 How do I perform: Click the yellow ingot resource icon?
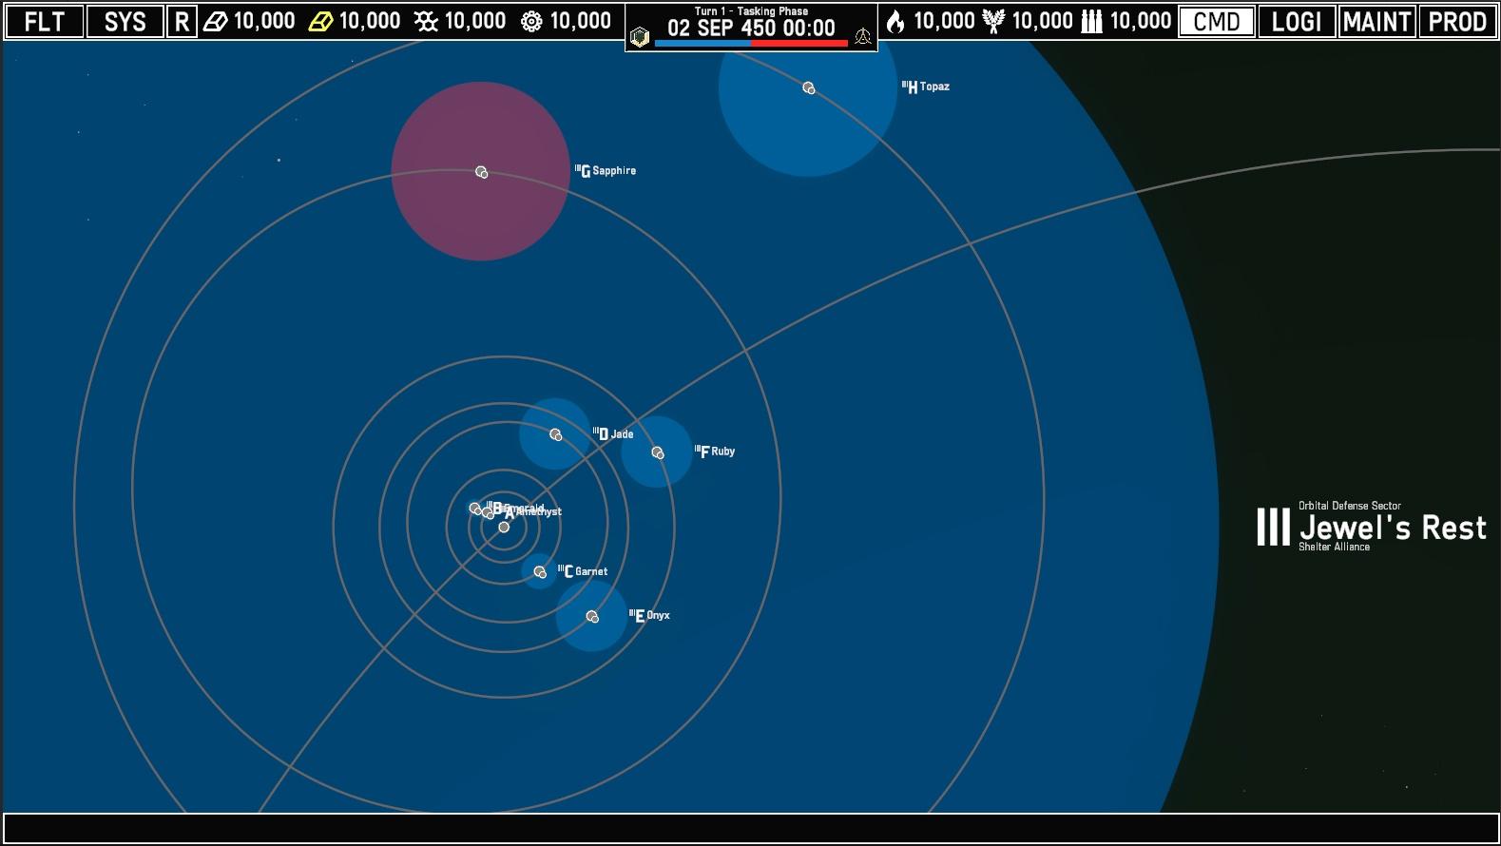coord(320,21)
